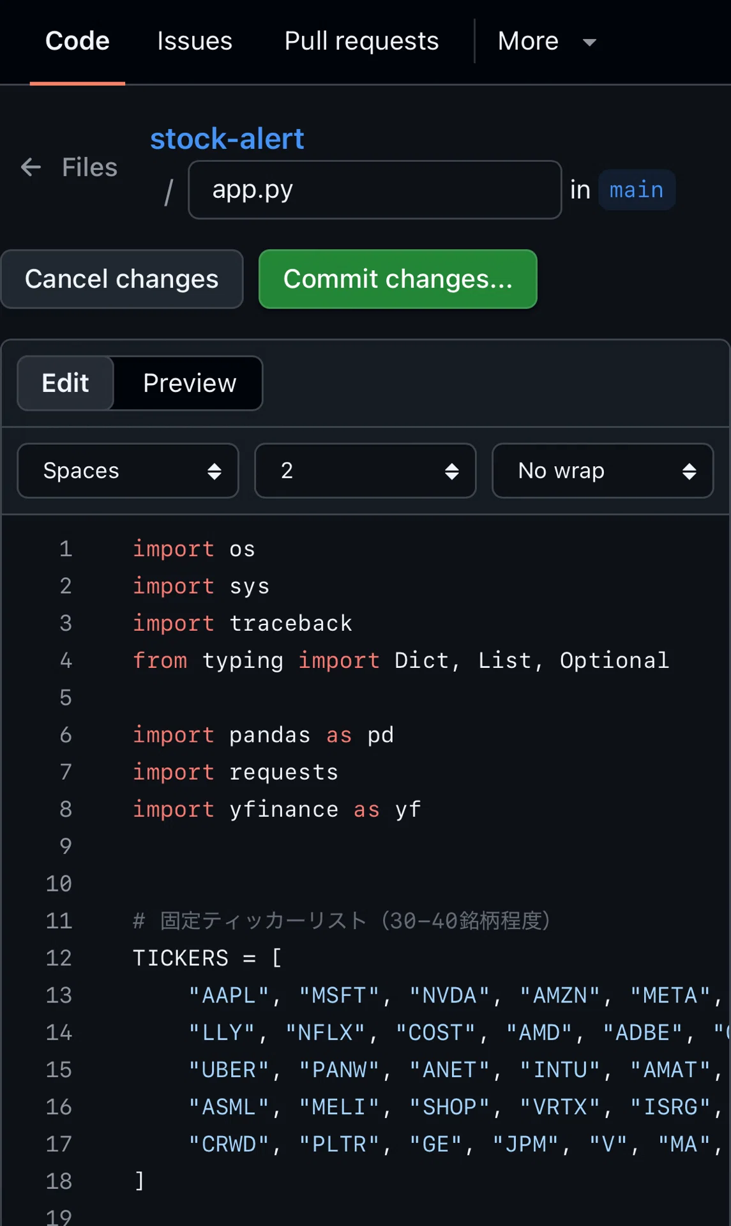731x1226 pixels.
Task: Click the No wrap select arrows icon
Action: point(689,471)
